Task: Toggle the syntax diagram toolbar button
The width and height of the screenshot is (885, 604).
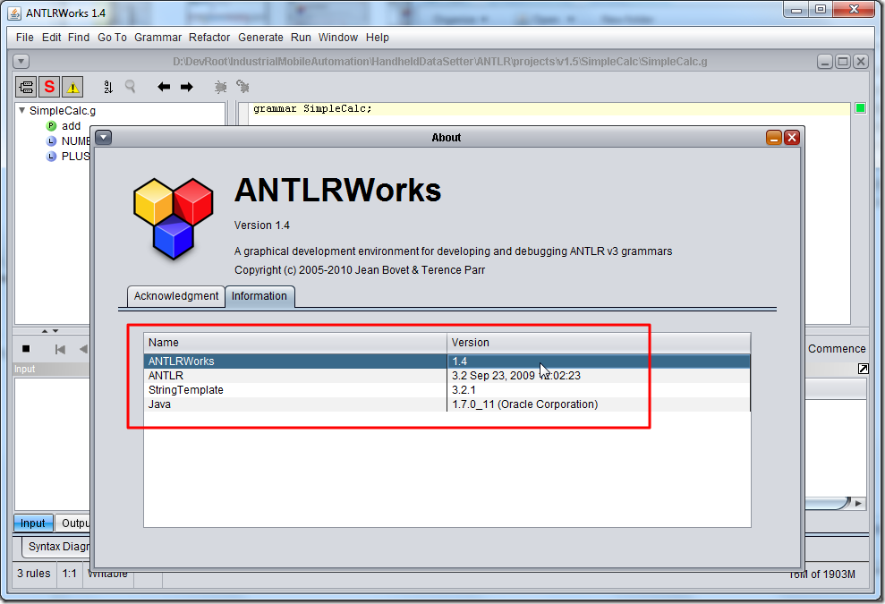Action: [x=26, y=87]
